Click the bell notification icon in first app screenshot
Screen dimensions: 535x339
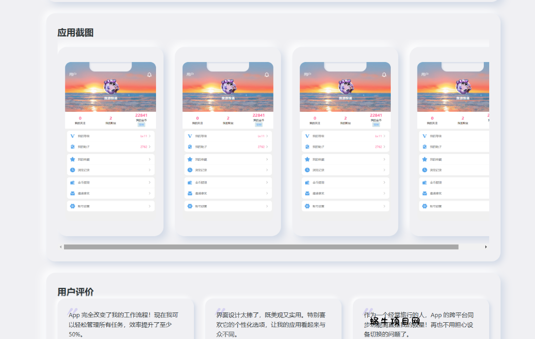(150, 75)
